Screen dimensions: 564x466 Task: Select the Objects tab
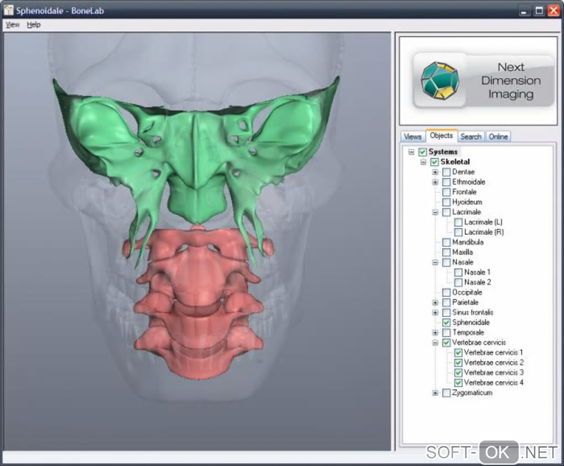pos(441,136)
